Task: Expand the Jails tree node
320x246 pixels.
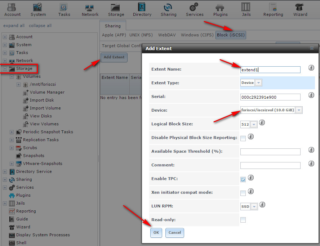Action: coord(5,203)
